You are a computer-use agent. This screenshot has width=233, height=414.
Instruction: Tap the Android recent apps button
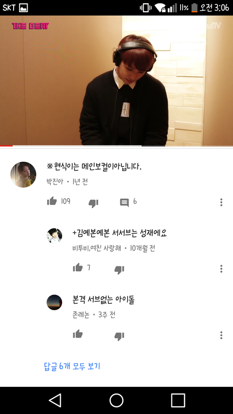178,400
